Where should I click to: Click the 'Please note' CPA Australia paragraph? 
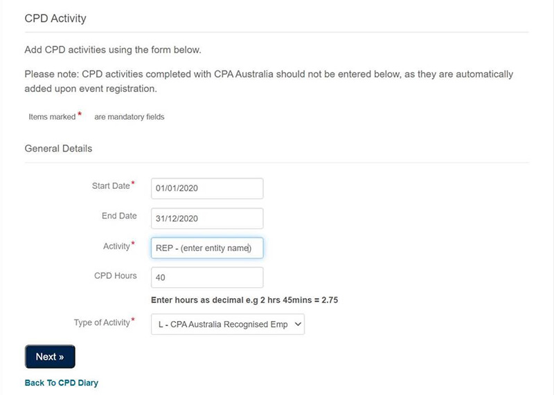(x=269, y=81)
